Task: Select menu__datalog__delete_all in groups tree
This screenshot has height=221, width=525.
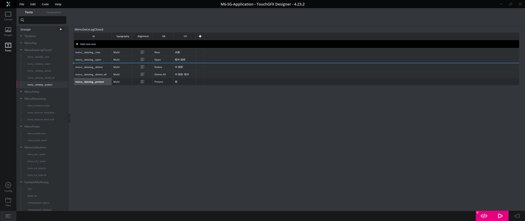Action: click(41, 78)
